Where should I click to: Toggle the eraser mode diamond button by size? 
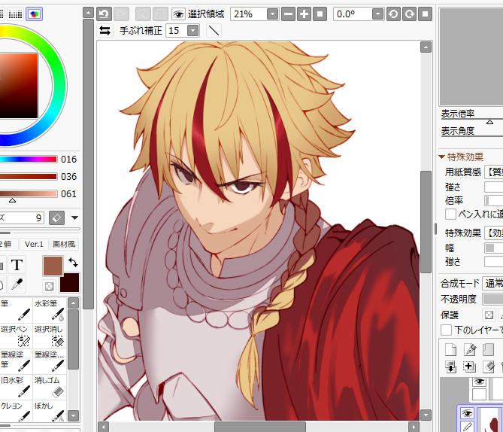pyautogui.click(x=57, y=218)
